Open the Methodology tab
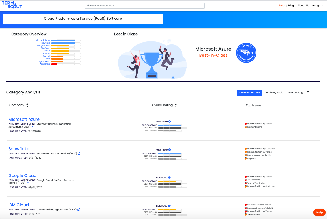The image size is (327, 219). 295,93
